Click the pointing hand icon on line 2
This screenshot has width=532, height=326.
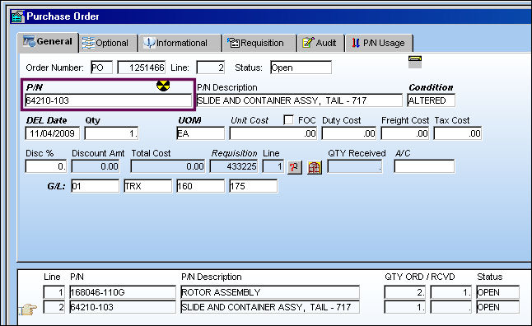click(27, 309)
